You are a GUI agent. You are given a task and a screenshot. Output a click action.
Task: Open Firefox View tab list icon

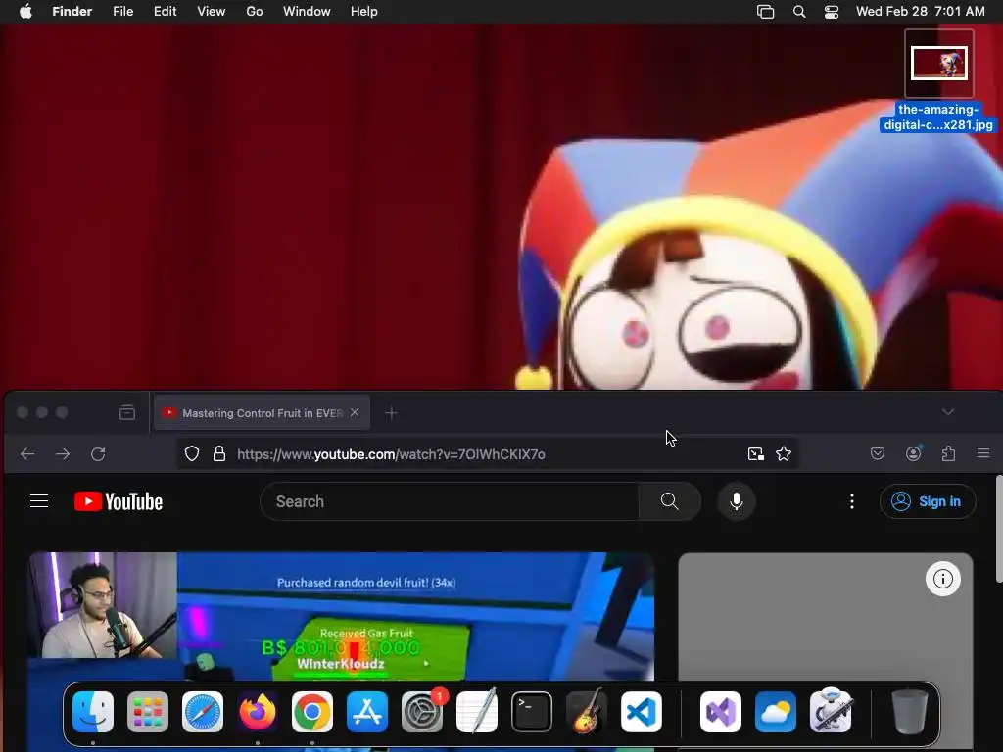click(127, 412)
